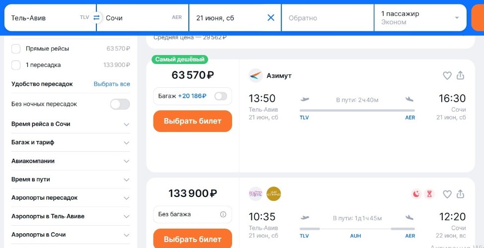Open the Без багажа info icon
484x248 pixels.
point(223,214)
